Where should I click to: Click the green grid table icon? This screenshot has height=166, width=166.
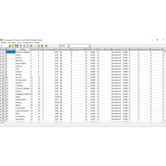tap(31, 46)
